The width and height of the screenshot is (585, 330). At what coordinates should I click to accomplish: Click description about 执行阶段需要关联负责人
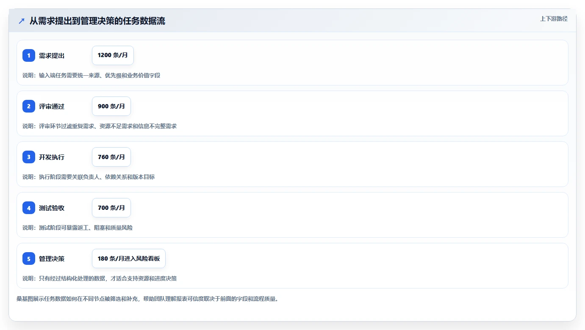click(89, 177)
